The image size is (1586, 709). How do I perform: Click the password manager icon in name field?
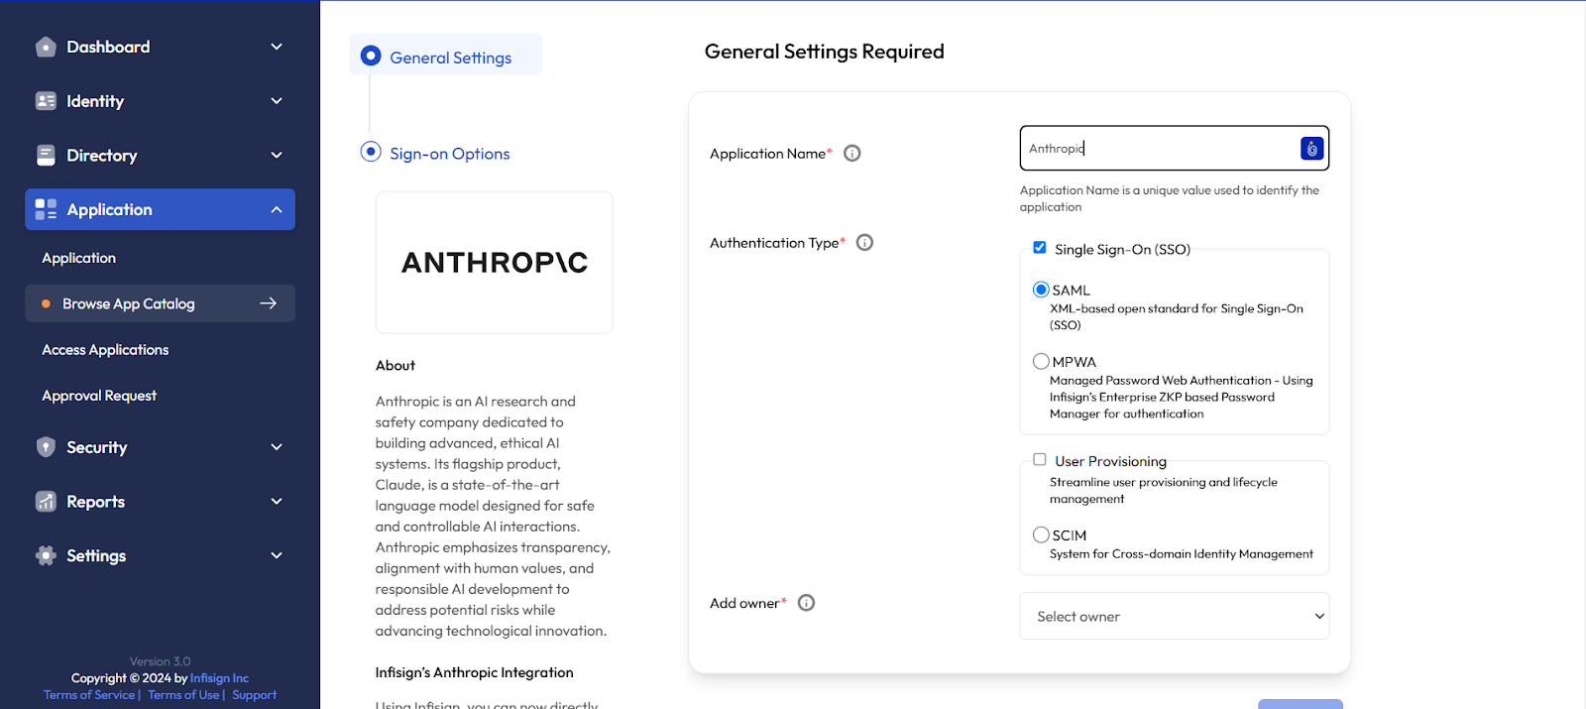point(1311,148)
